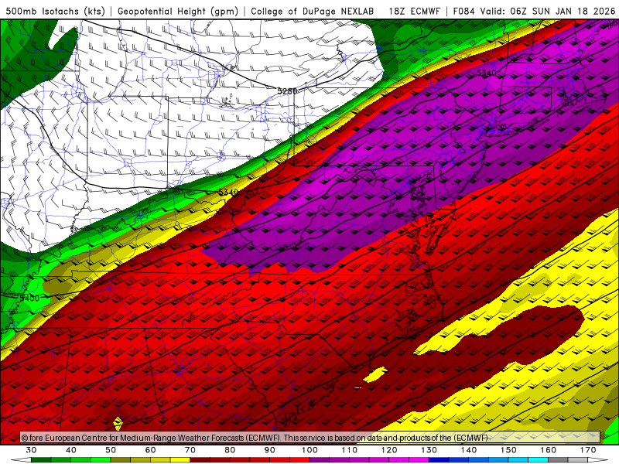The image size is (619, 464).
Task: Click the 5280 height contour label
Action: click(x=287, y=91)
